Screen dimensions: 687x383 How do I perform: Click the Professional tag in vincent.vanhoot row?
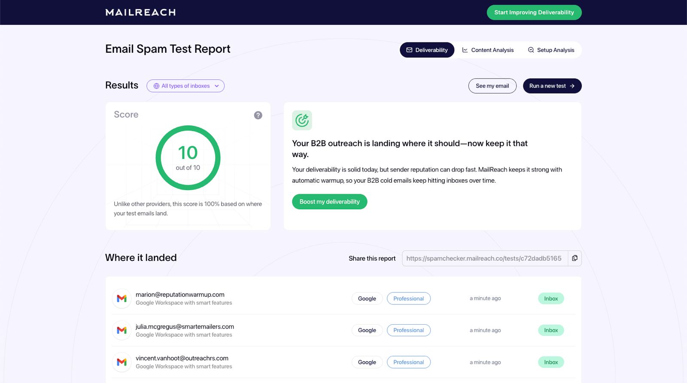click(409, 362)
